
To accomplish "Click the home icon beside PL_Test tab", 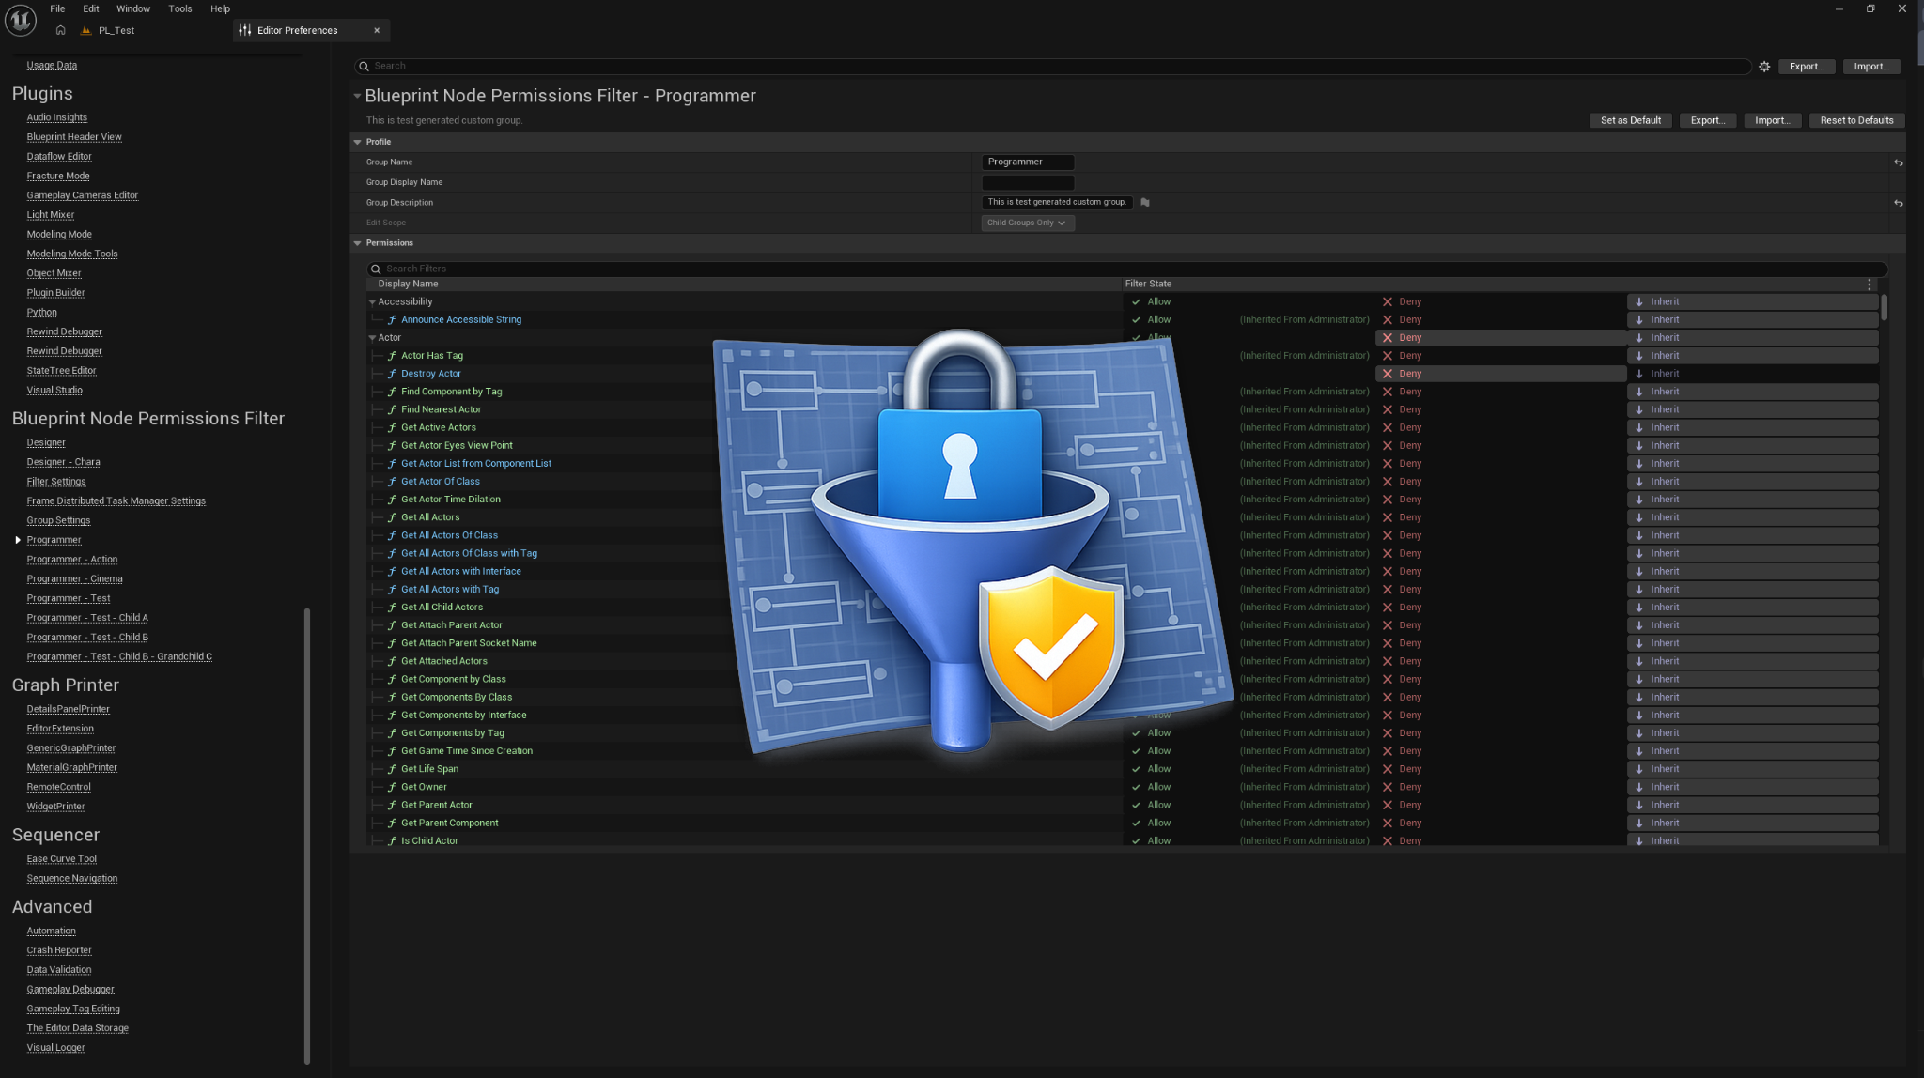I will [61, 30].
